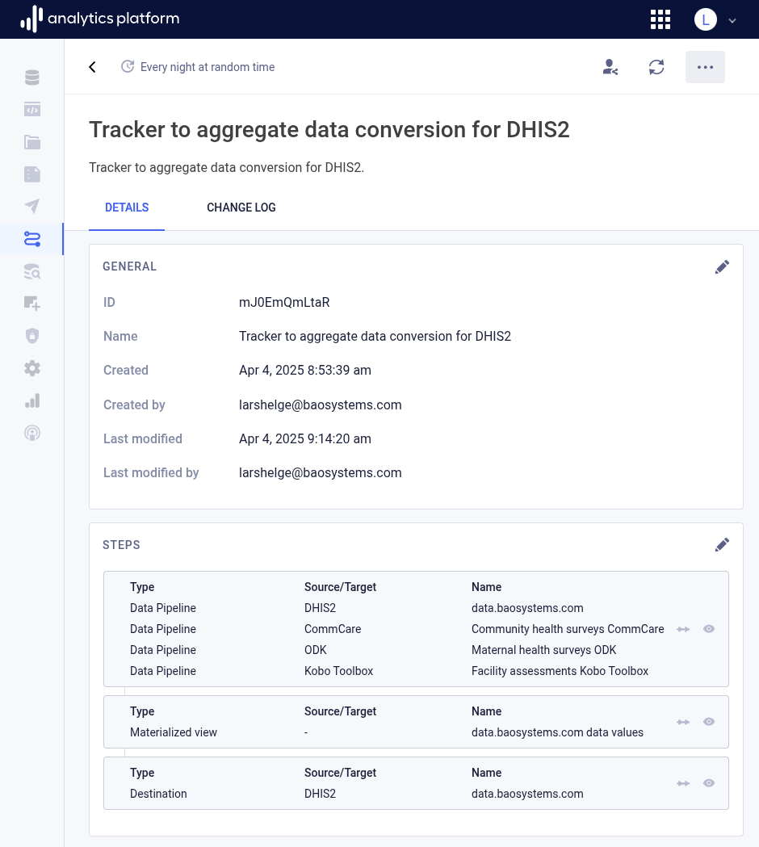
Task: Open the database search sidebar icon
Action: click(x=31, y=271)
